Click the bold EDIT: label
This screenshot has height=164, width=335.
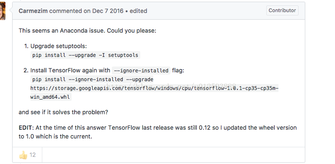coord(26,128)
